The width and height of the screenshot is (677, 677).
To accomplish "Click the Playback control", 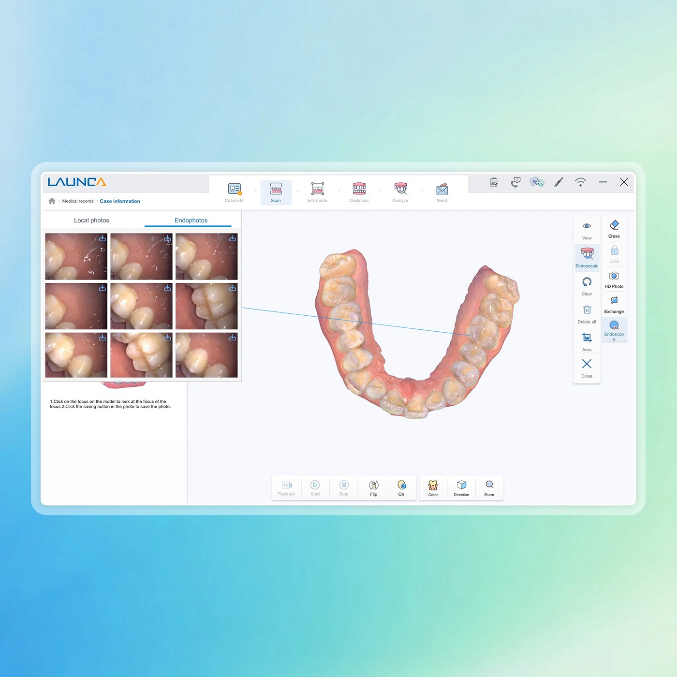I will point(286,488).
